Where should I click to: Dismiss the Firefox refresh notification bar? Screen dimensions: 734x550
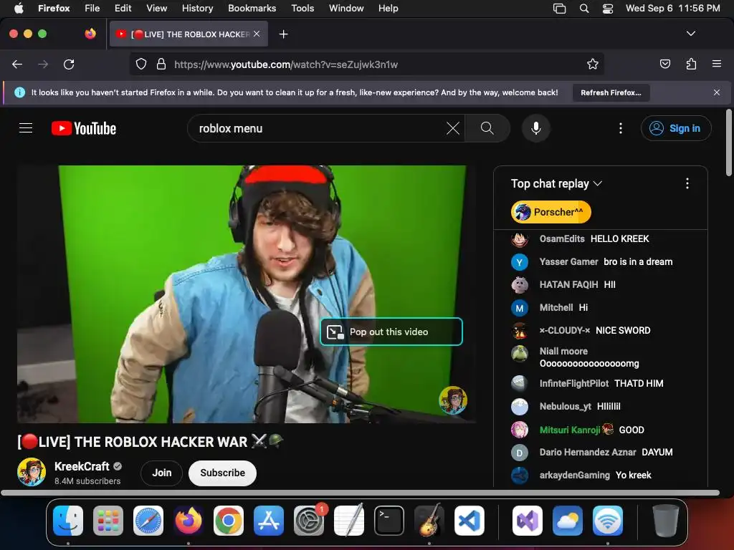[x=717, y=92]
